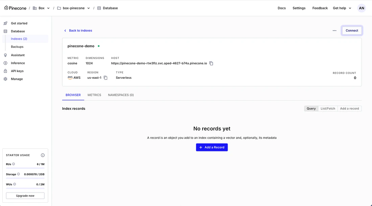Viewport: 372px width, 206px height.
Task: Switch to the BROWSER tab
Action: 73,95
